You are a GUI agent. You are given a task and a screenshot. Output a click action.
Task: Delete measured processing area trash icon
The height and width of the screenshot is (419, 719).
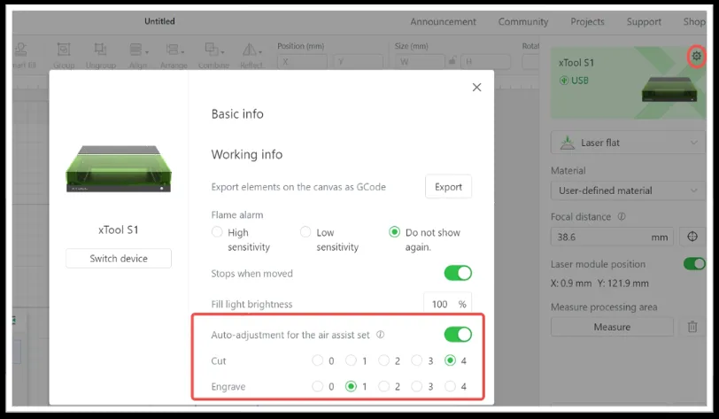(x=692, y=327)
